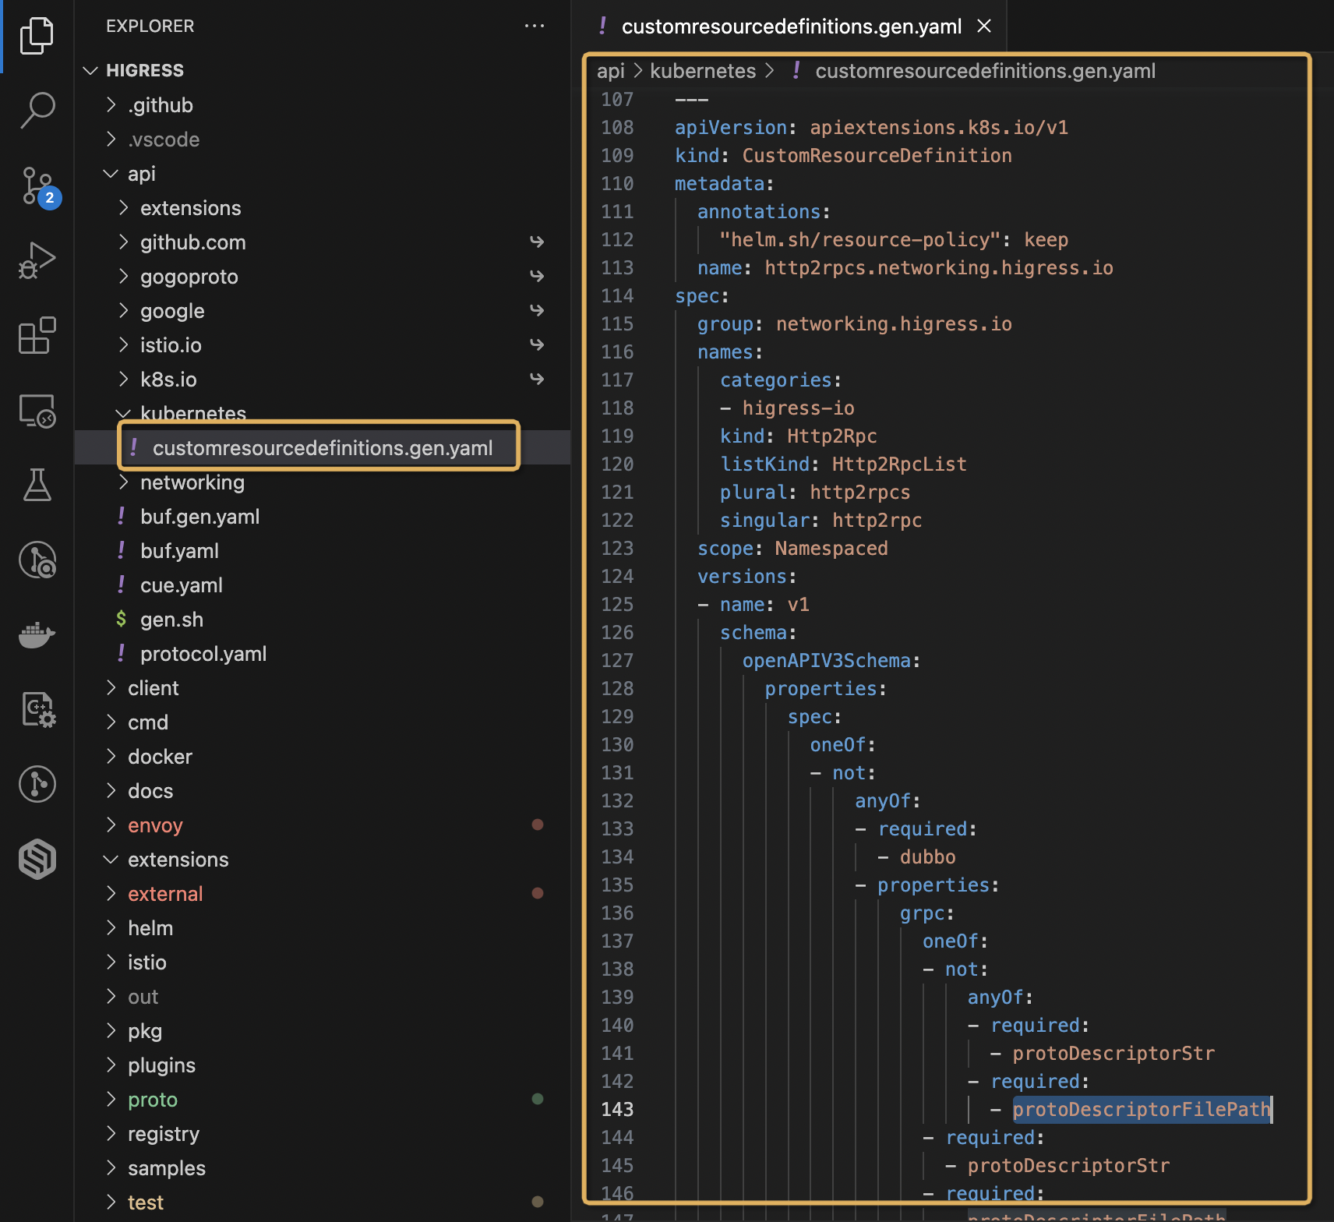Open the Testing beaker view

[x=37, y=485]
